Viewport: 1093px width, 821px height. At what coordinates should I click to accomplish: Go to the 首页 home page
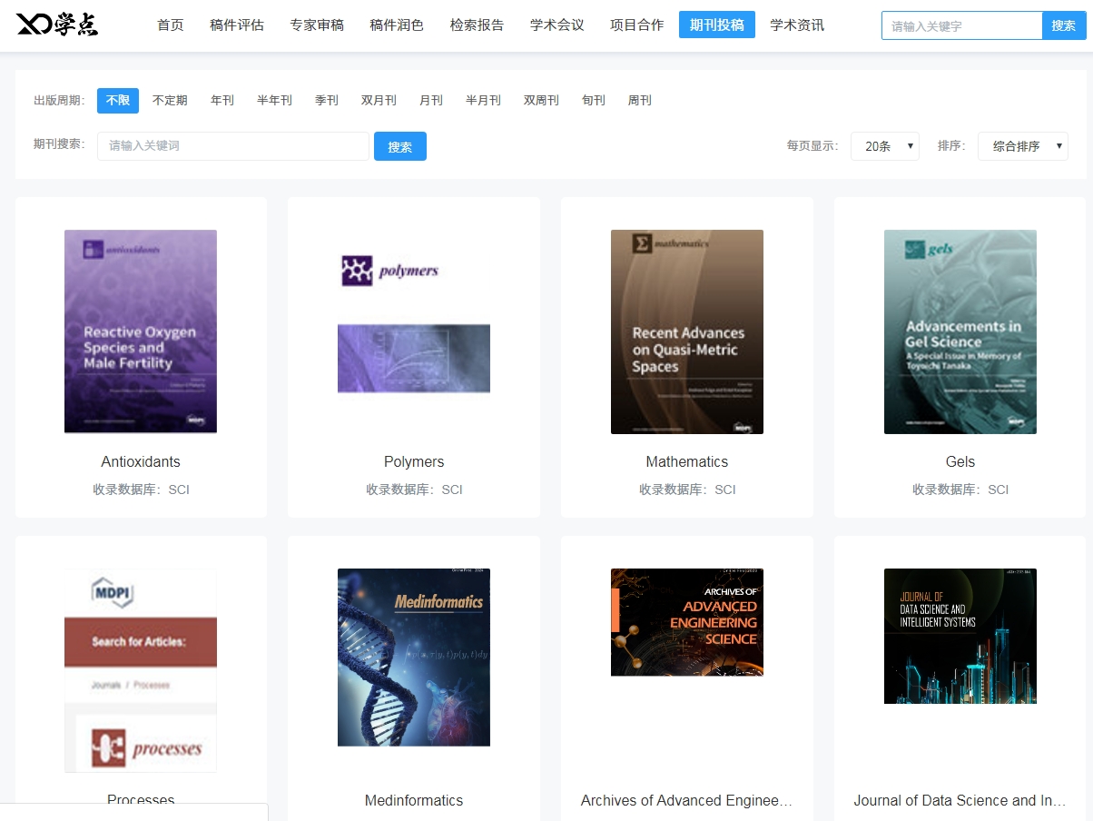[x=170, y=25]
